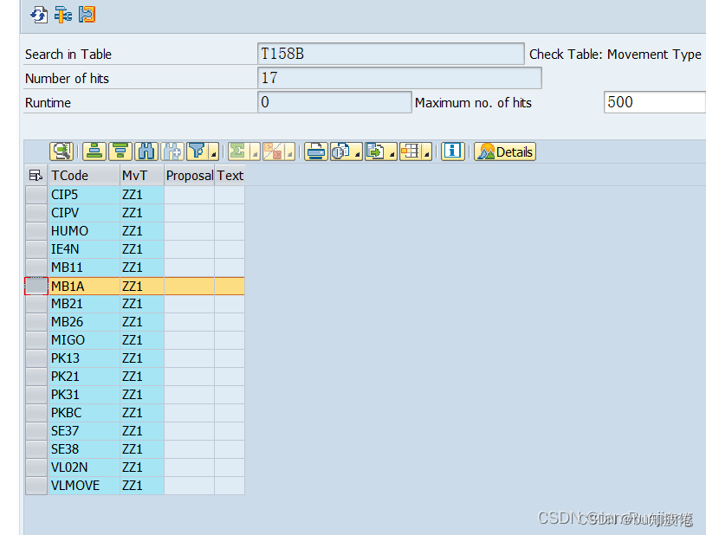Click the Find Next icon
706x535 pixels.
tap(172, 151)
